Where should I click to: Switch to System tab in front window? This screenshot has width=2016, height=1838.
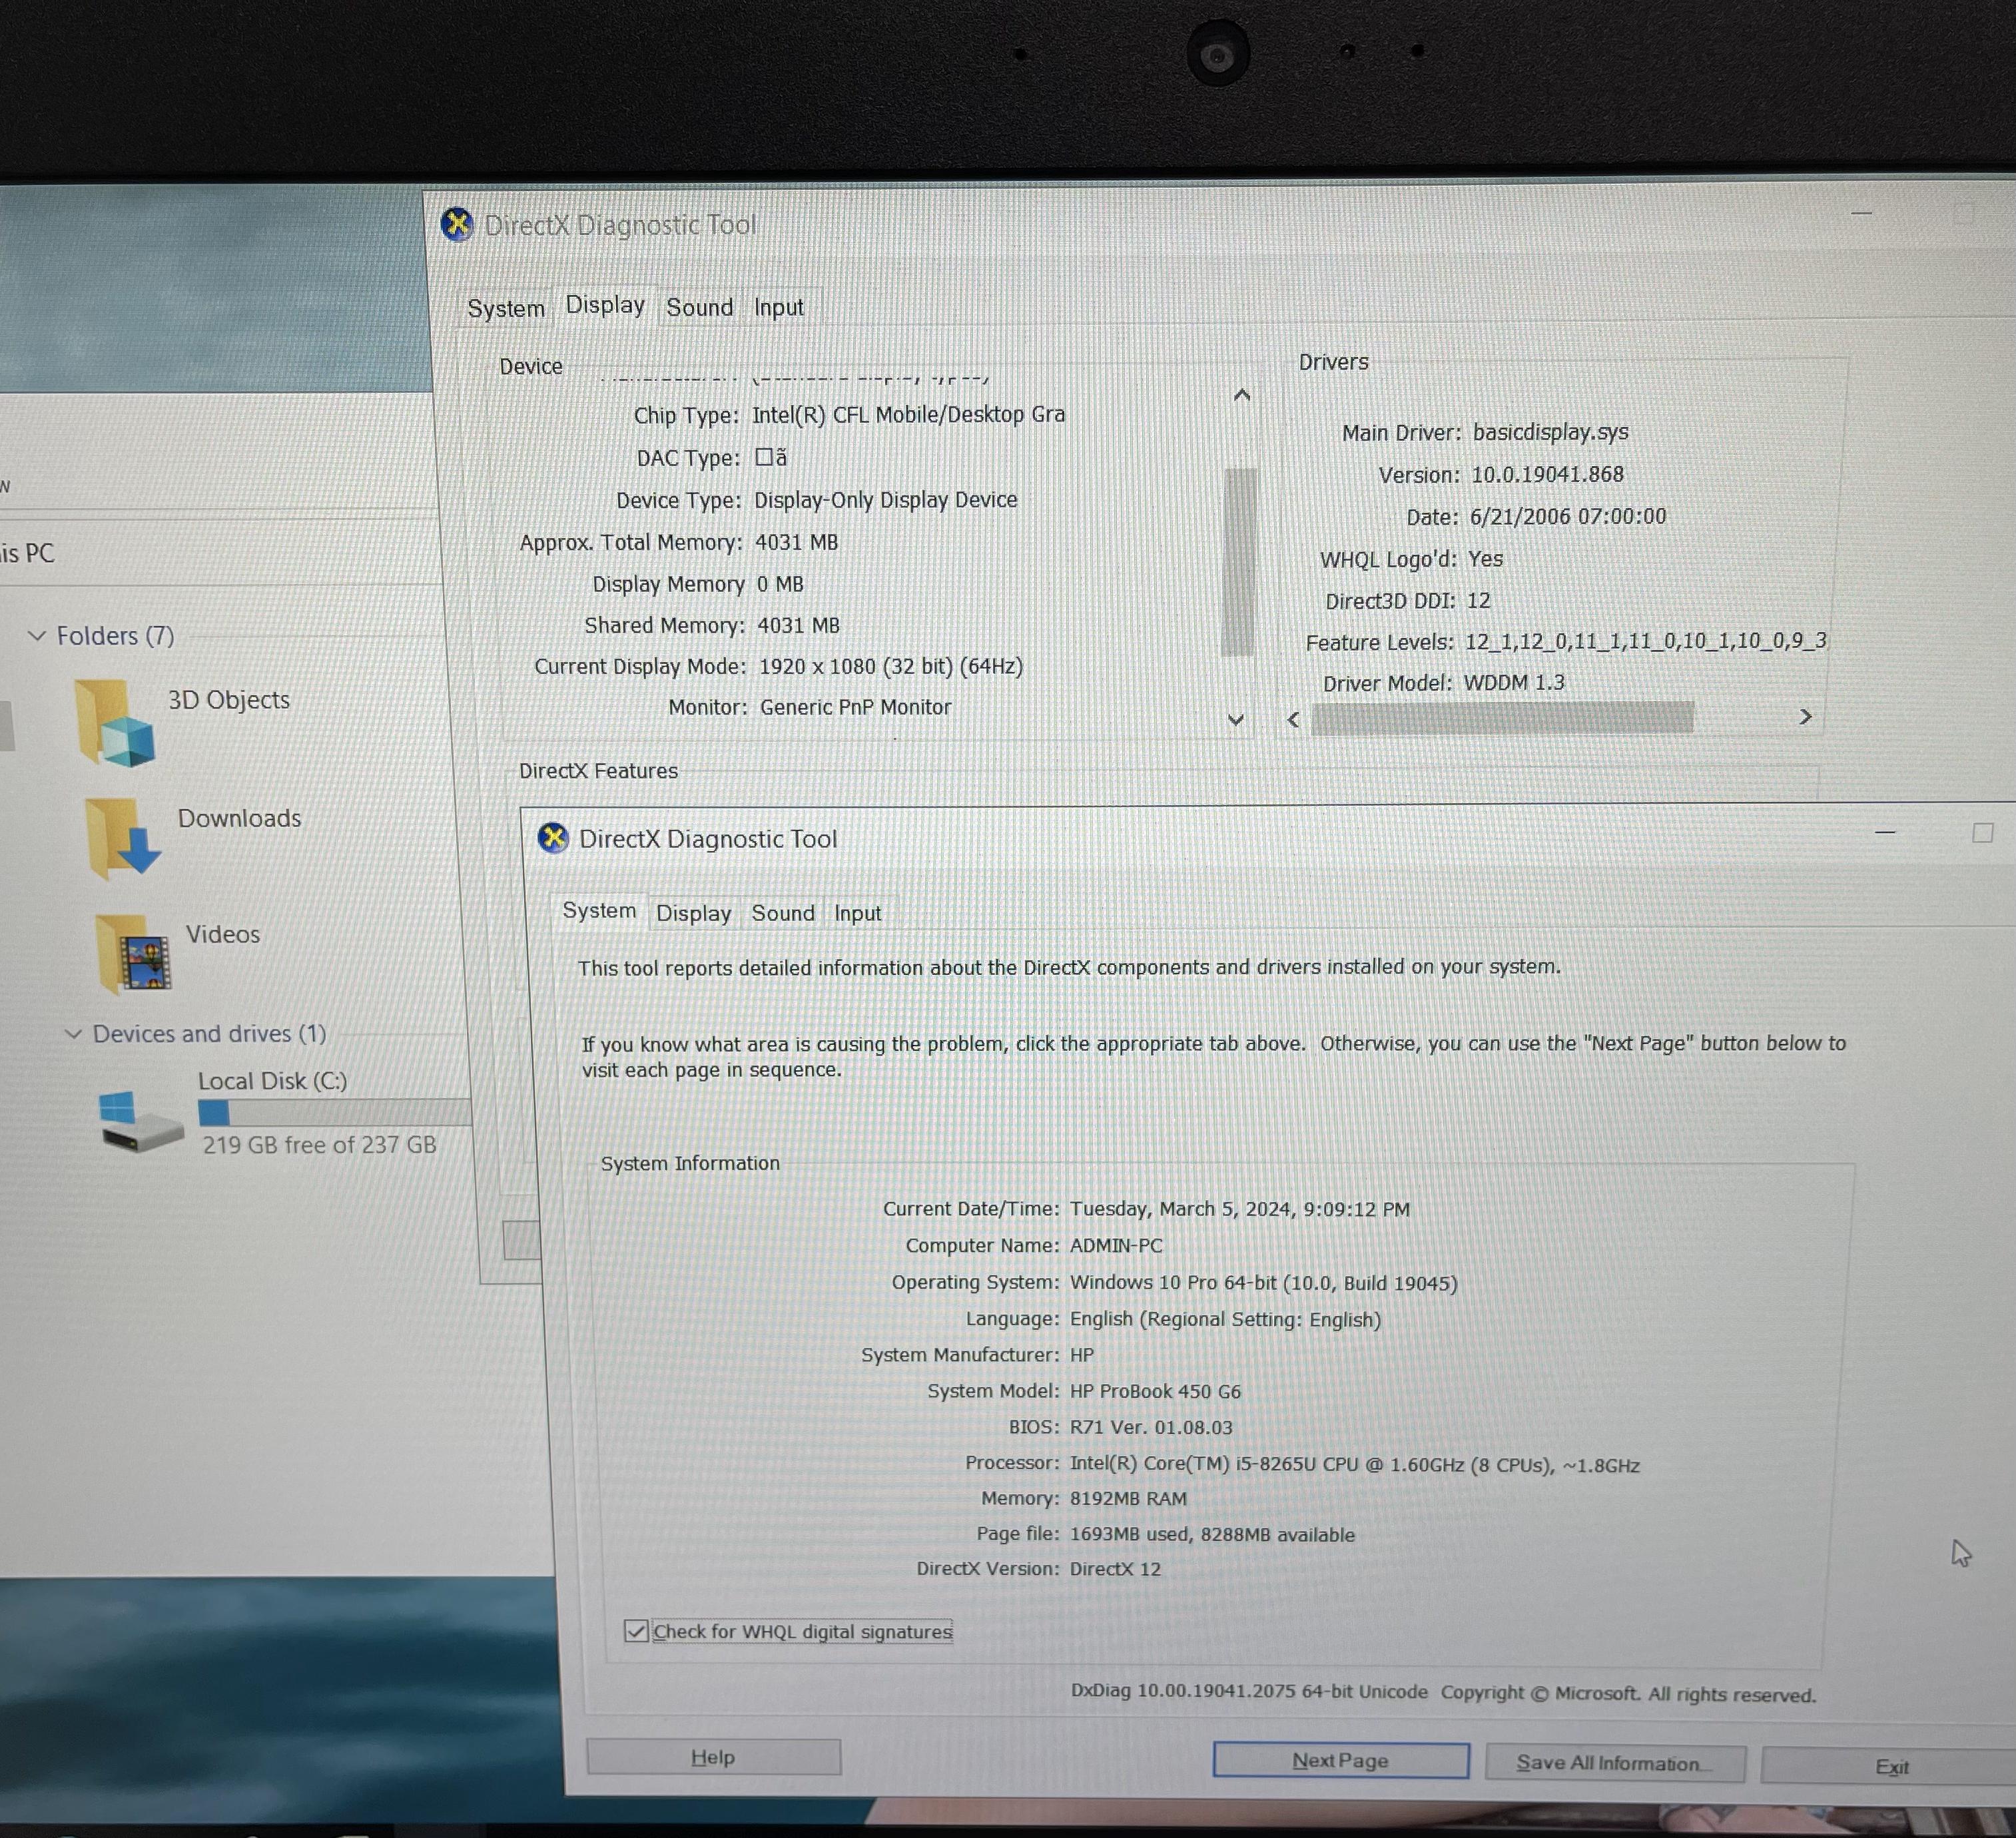pyautogui.click(x=599, y=910)
